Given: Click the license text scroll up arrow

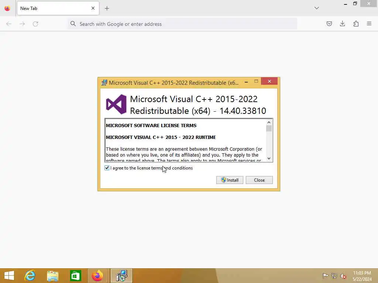Looking at the screenshot, I should [x=269, y=122].
